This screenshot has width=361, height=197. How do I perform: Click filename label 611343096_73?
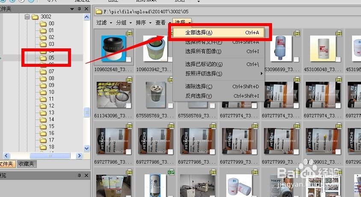pyautogui.click(x=113, y=116)
